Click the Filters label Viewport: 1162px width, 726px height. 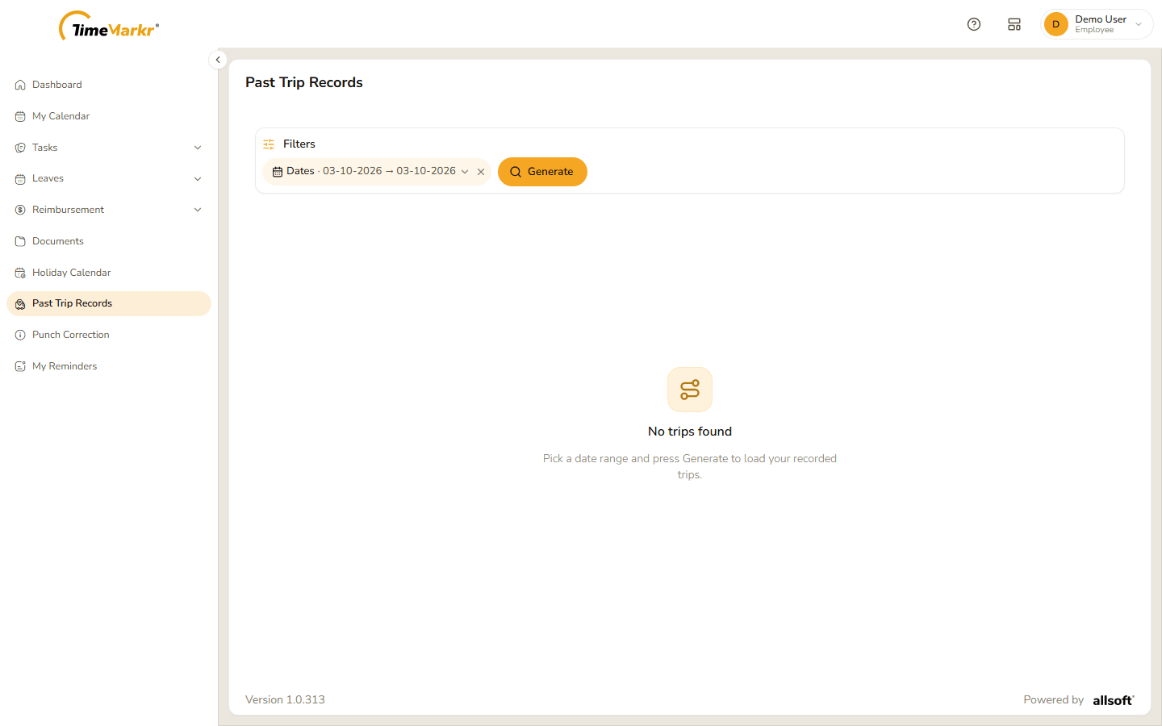click(299, 144)
